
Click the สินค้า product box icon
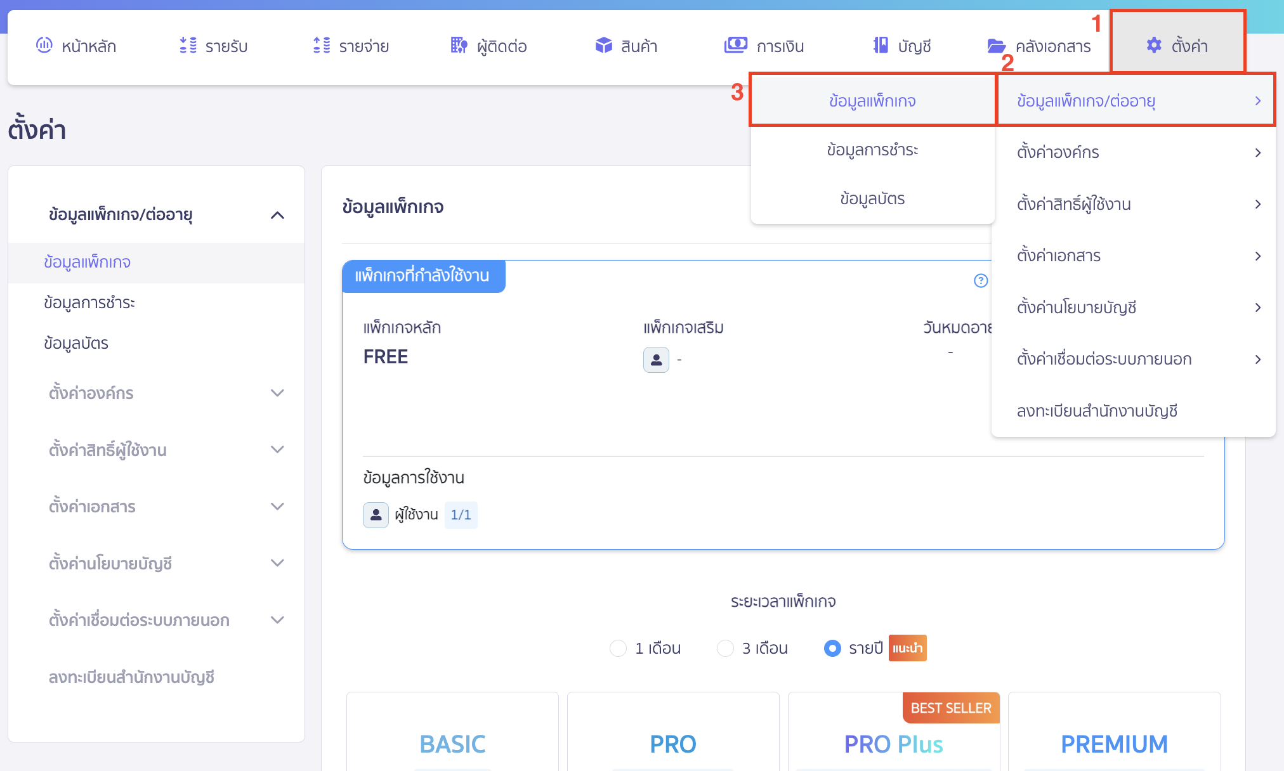[603, 45]
